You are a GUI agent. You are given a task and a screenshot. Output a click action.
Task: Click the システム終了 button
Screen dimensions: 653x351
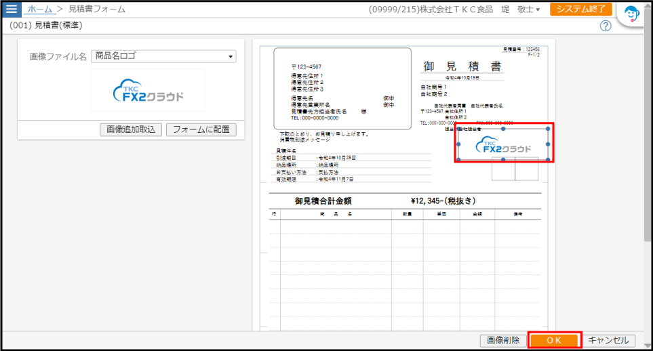[580, 9]
